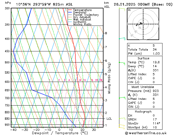Image resolution: width=175 pixels, height=135 pixels.
Task: Click the -40 temperature axis tick label
Action: tap(13, 130)
